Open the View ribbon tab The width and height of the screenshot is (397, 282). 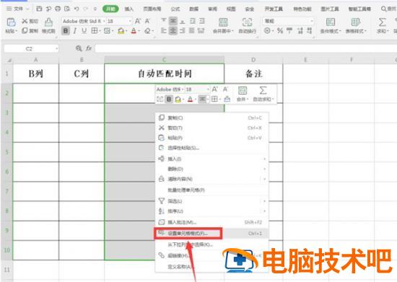pyautogui.click(x=231, y=9)
